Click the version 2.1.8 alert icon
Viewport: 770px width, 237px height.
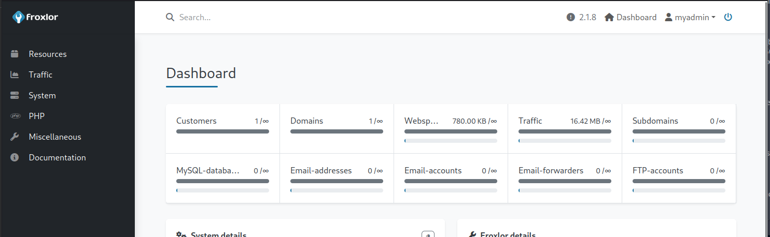pos(571,17)
